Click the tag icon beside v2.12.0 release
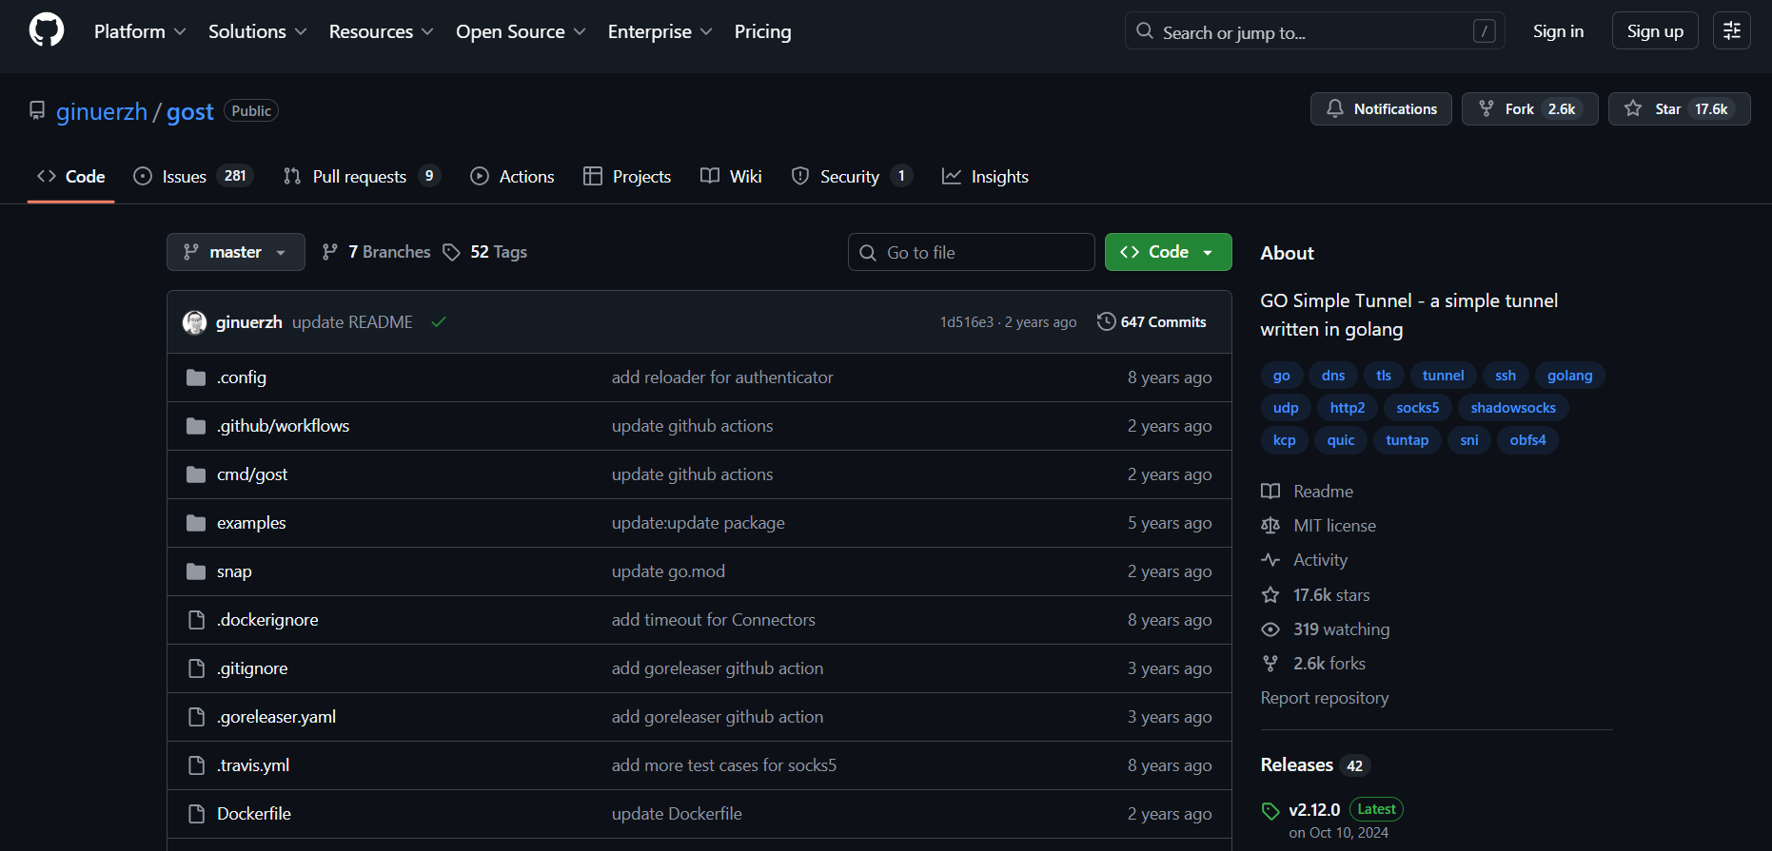The width and height of the screenshot is (1772, 851). (1270, 811)
